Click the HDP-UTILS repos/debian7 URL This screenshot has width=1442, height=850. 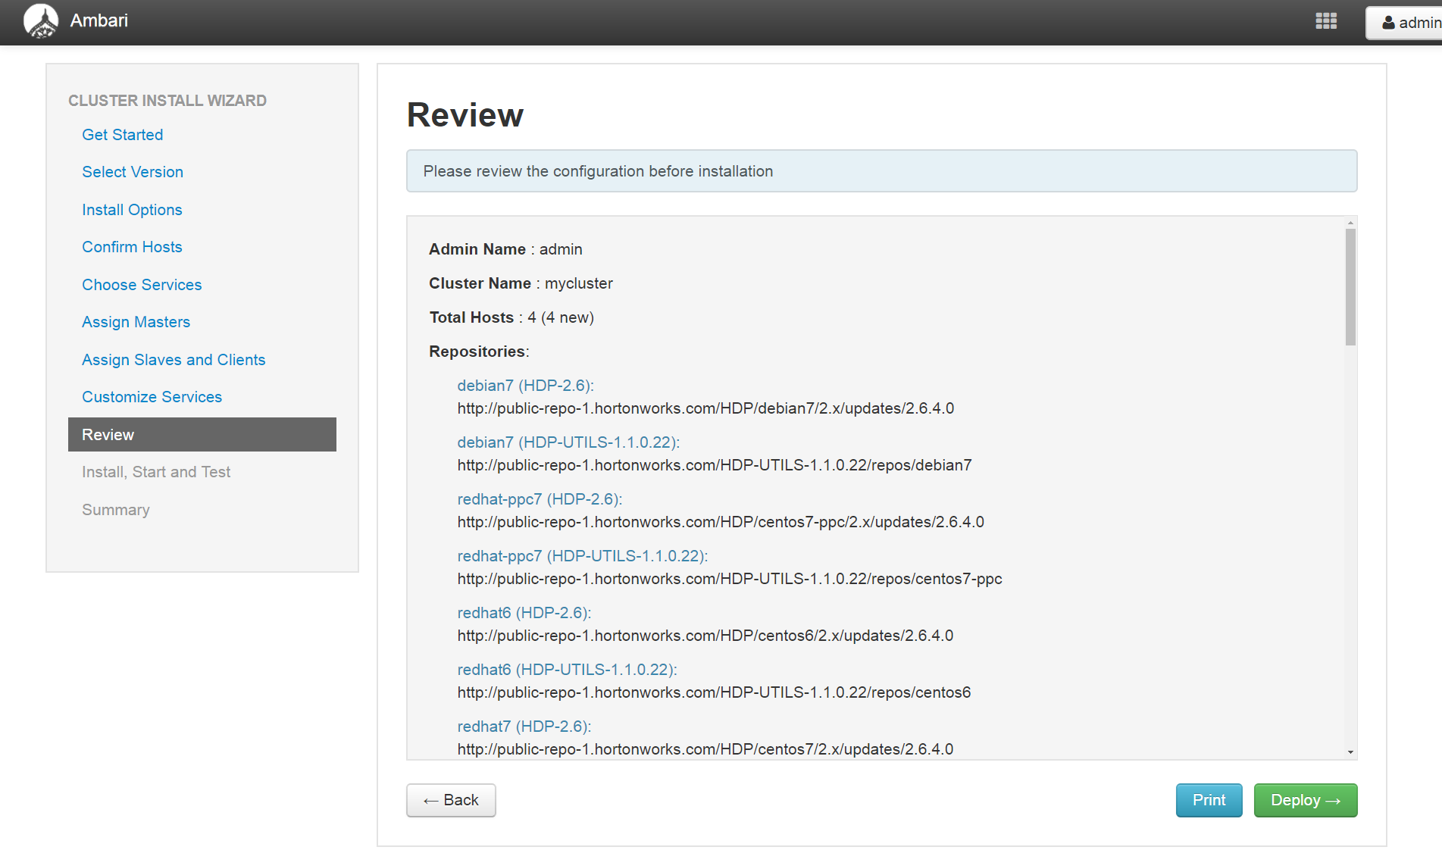pos(715,465)
